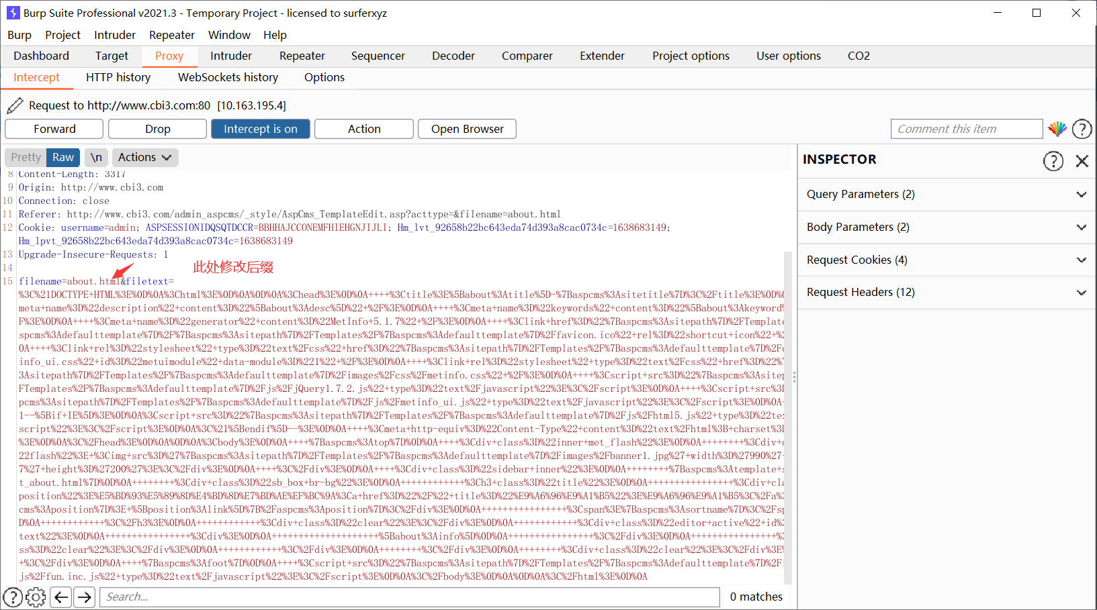Go to next search match arrow
The height and width of the screenshot is (610, 1097).
(x=84, y=597)
